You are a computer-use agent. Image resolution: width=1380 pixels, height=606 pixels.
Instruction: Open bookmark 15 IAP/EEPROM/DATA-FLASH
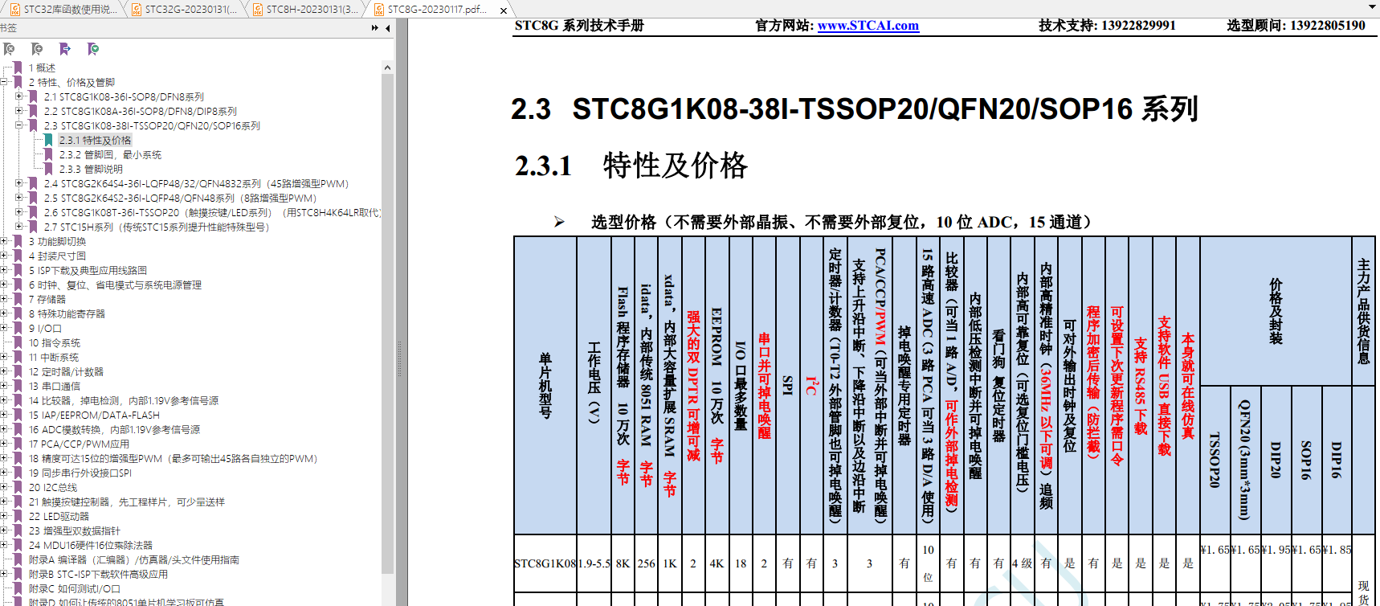(x=94, y=415)
